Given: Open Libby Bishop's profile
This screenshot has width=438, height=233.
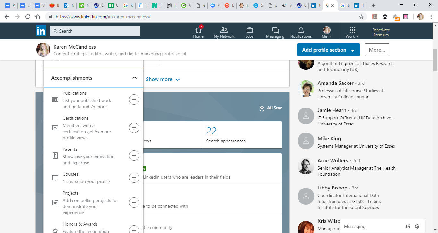Looking at the screenshot, I should coord(332,188).
